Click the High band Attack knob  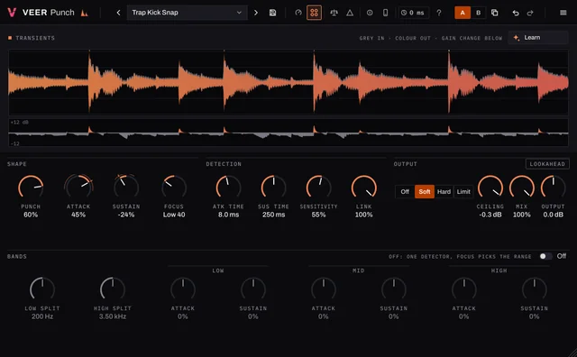point(464,288)
